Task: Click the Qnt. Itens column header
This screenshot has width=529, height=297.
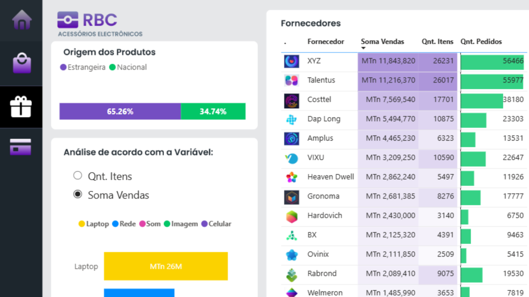Action: point(437,42)
